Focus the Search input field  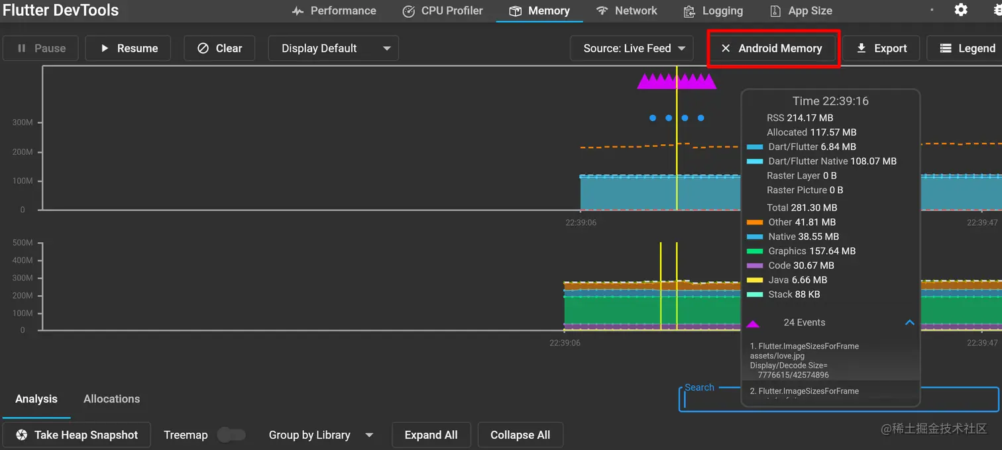[x=839, y=400]
